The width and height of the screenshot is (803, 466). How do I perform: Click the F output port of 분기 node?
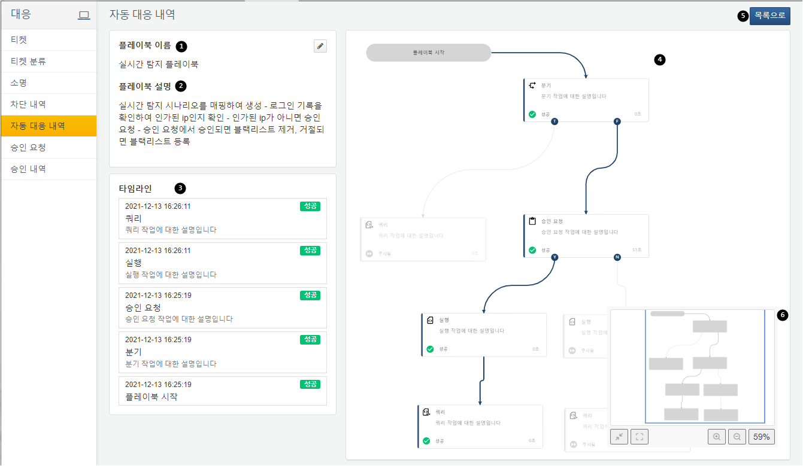(617, 121)
